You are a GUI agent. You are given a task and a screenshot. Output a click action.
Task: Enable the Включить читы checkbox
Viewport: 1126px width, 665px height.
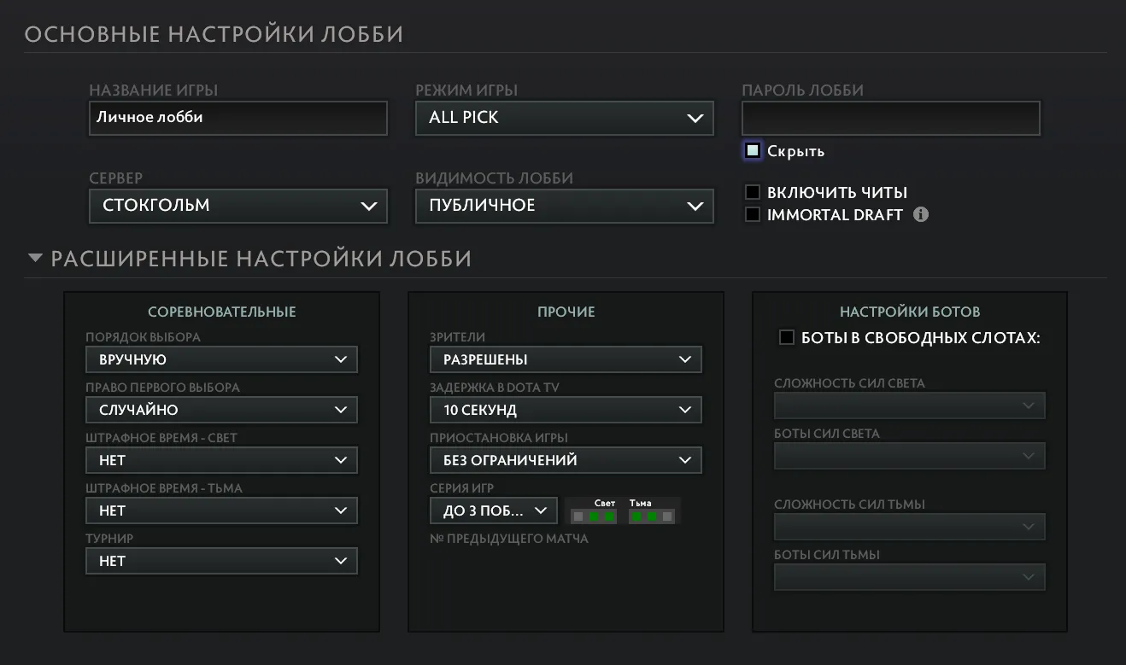pos(752,192)
